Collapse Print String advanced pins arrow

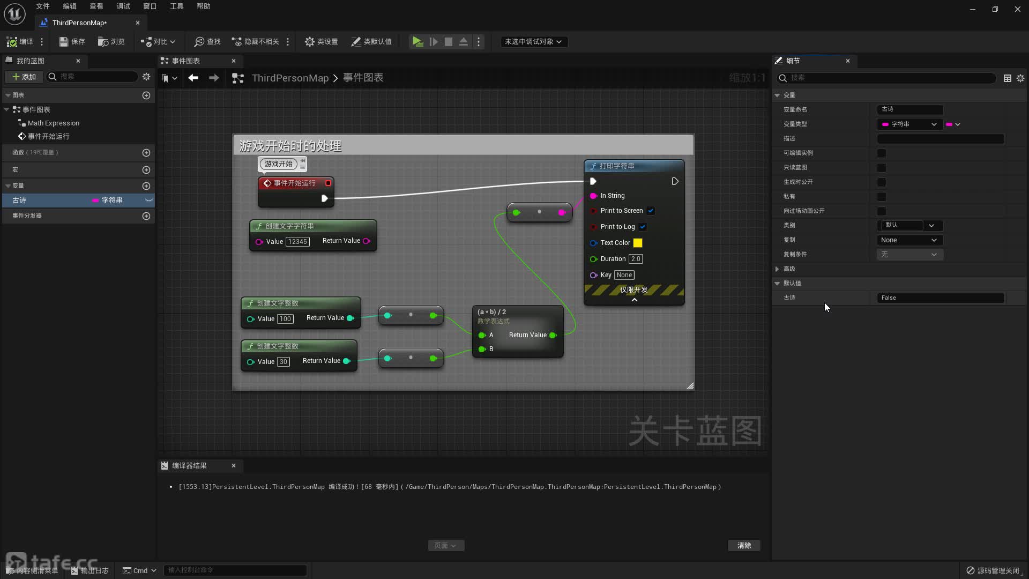(634, 300)
